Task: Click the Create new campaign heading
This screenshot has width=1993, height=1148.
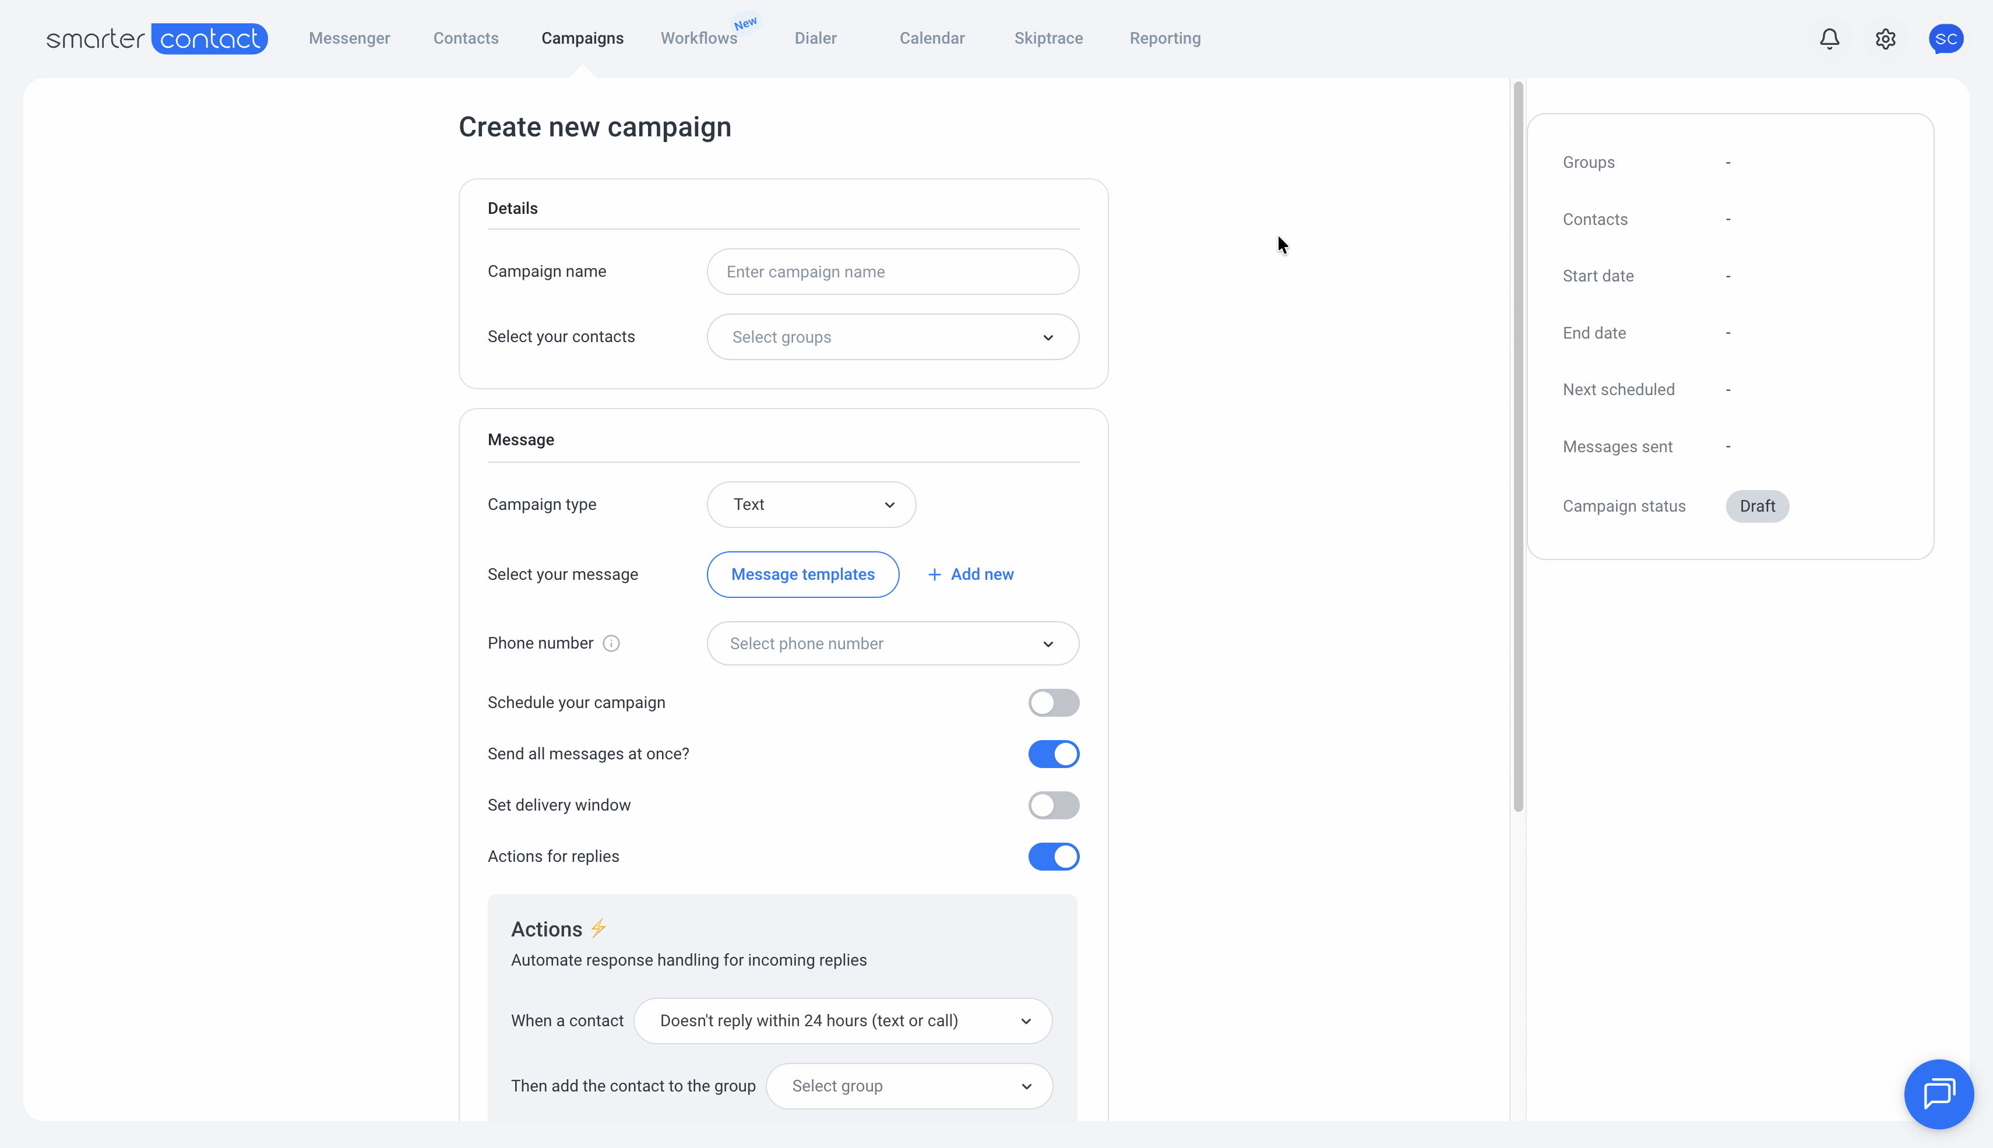Action: coord(595,127)
